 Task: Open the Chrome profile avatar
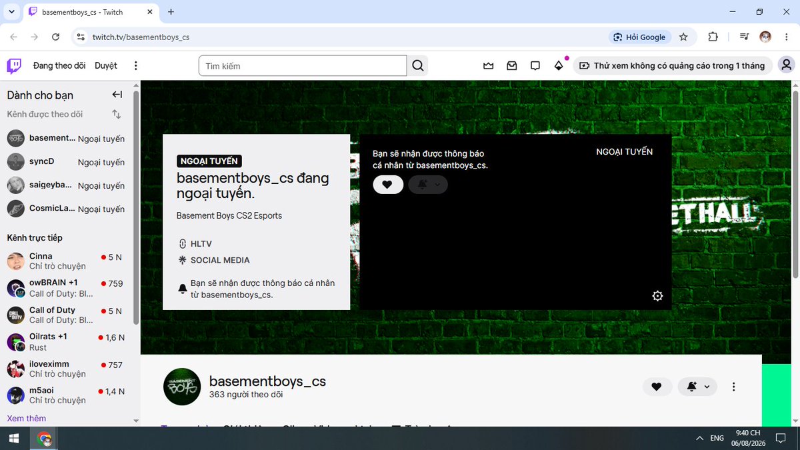click(x=765, y=37)
